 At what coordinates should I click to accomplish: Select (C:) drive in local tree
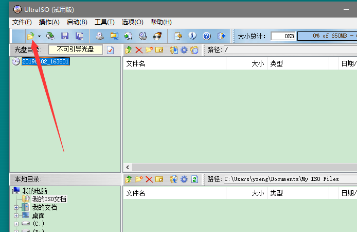point(38,224)
